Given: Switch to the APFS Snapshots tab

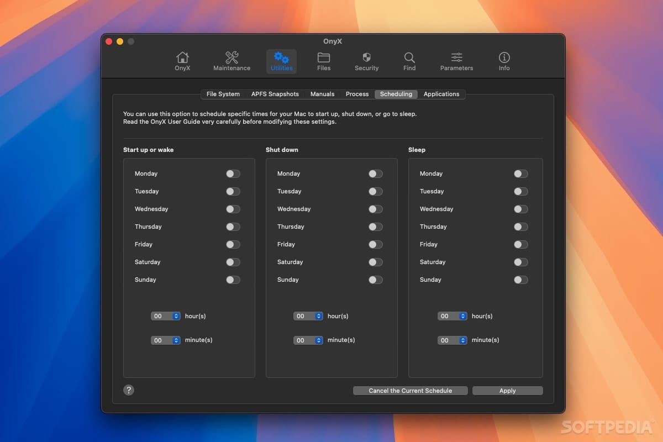Looking at the screenshot, I should tap(275, 94).
